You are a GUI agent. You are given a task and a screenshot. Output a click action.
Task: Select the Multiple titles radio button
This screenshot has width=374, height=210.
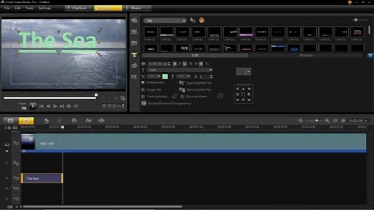[x=143, y=82]
